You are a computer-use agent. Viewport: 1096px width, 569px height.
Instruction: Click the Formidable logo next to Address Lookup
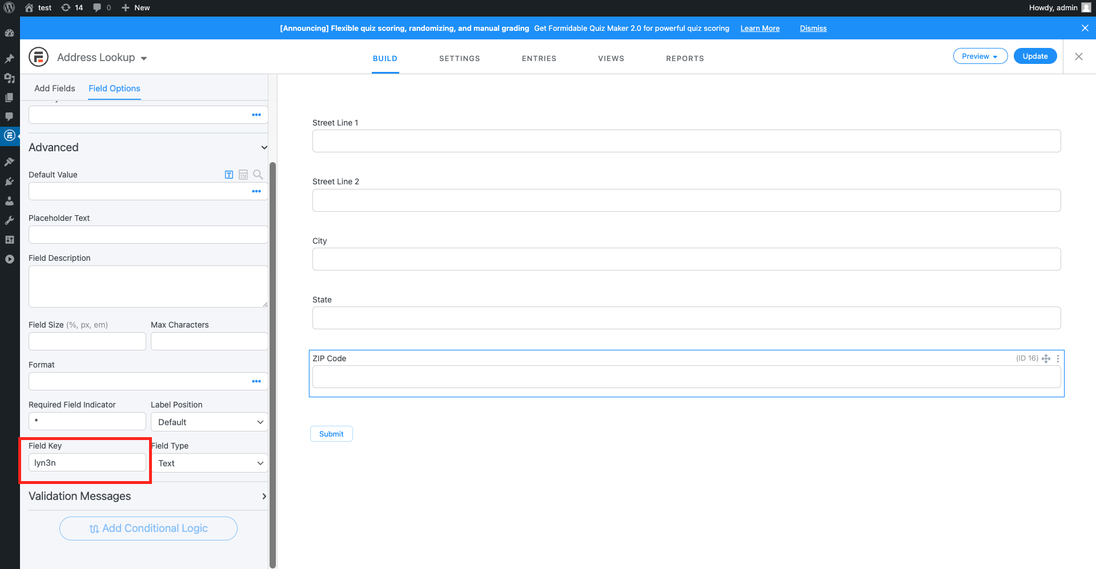tap(38, 57)
